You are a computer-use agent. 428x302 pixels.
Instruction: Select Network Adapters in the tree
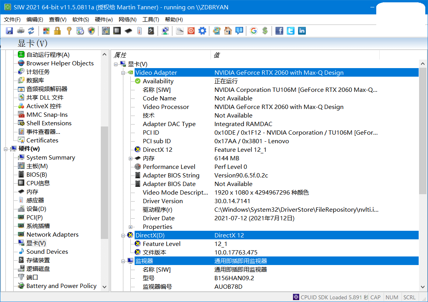click(x=53, y=235)
